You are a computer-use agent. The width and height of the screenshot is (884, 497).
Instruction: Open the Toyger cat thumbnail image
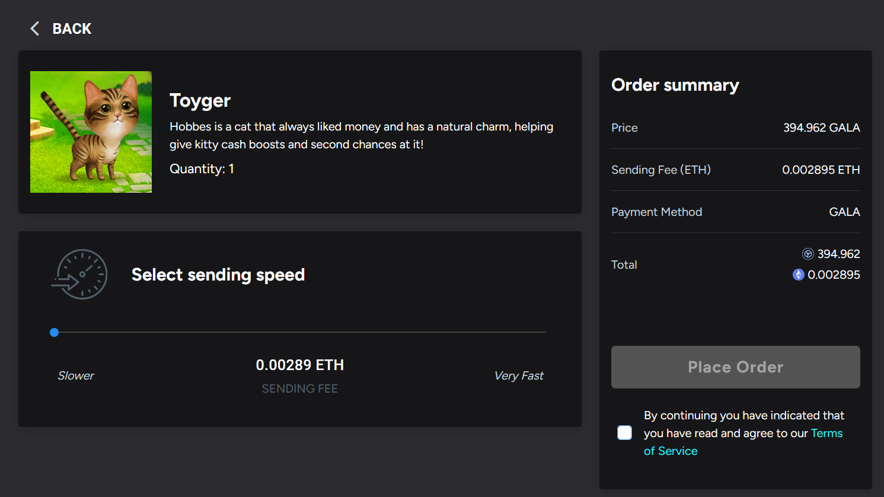(x=91, y=132)
